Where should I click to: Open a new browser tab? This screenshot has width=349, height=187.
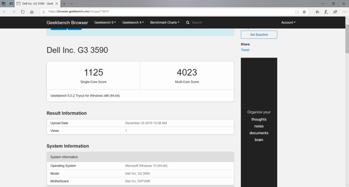click(64, 3)
